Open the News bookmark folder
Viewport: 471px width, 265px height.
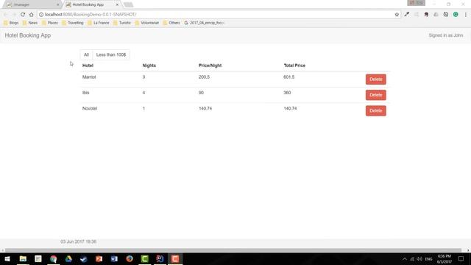tap(30, 23)
